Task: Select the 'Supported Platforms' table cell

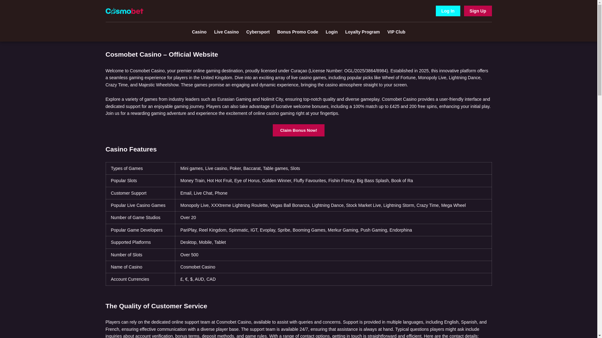Action: (140, 242)
